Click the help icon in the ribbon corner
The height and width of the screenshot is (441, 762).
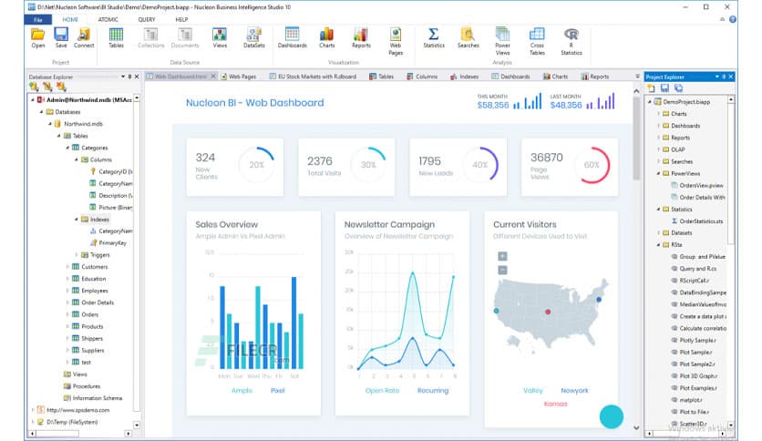point(732,19)
